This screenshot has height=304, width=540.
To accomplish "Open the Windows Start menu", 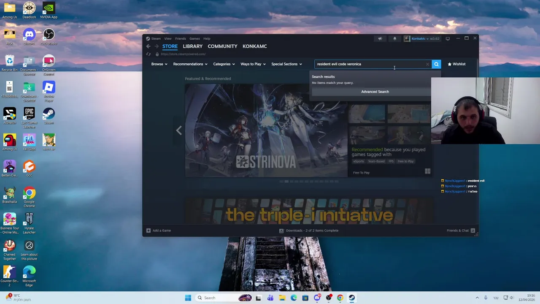I will point(188,298).
